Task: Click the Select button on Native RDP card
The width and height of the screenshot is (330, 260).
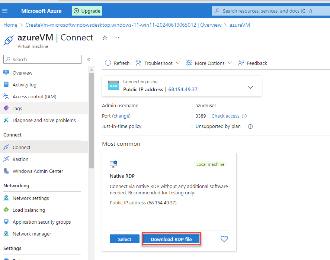Action: coord(125,239)
